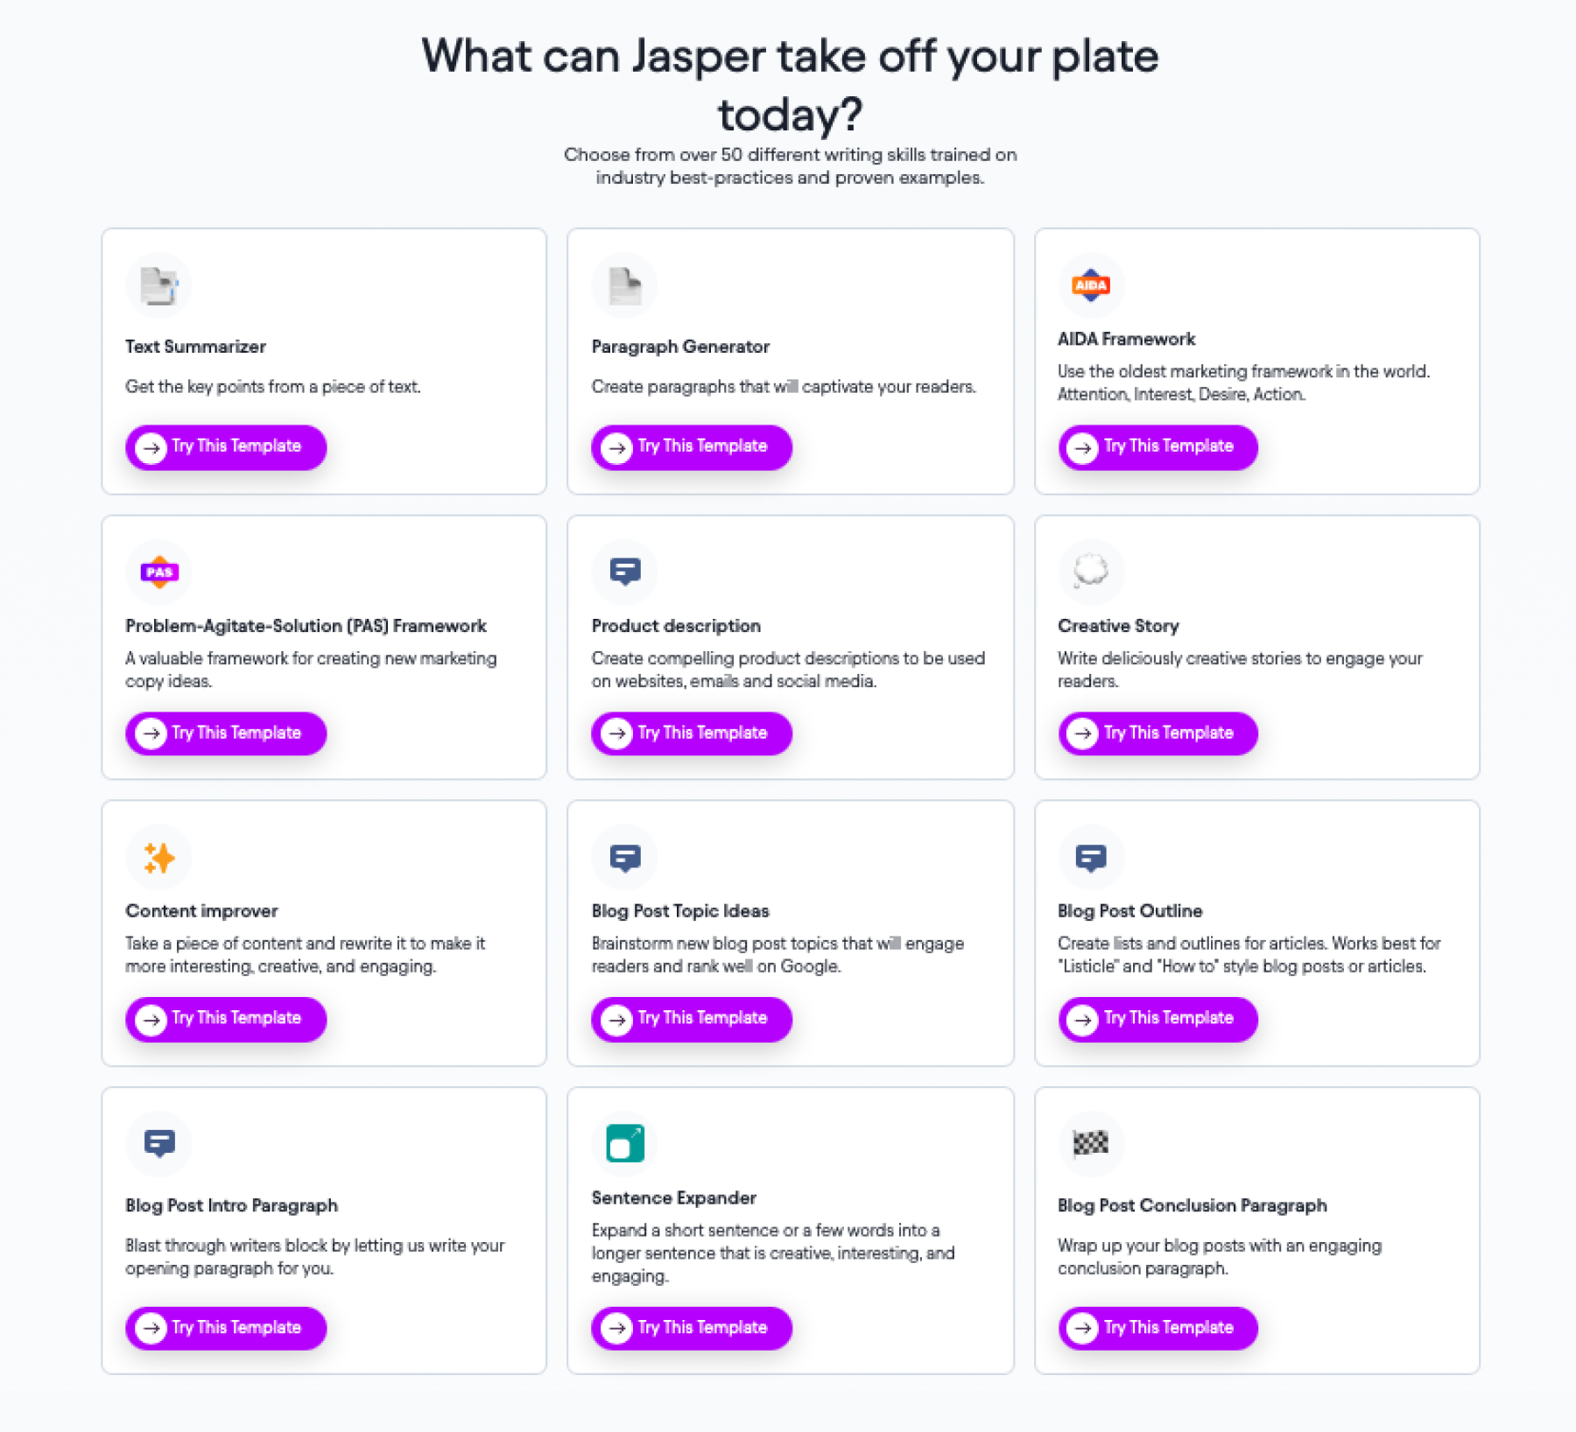The image size is (1576, 1432).
Task: Select the Creative Story thought bubble icon
Action: 1091,572
